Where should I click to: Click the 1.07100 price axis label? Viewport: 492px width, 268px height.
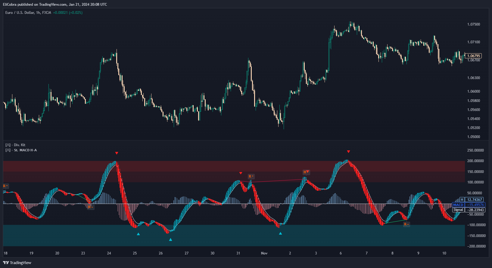pos(474,42)
